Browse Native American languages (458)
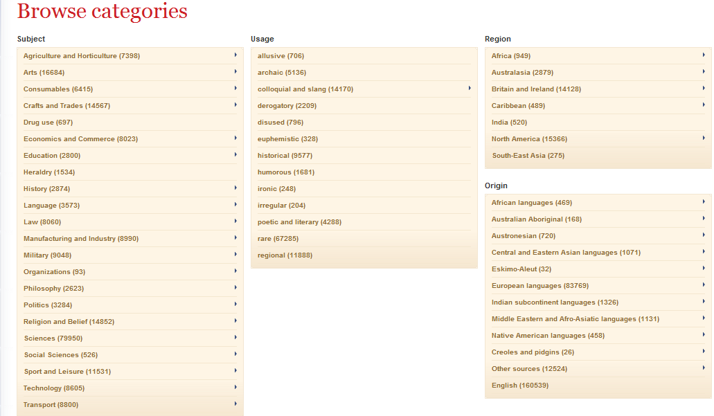Screen dimensions: 714x416 (548, 336)
